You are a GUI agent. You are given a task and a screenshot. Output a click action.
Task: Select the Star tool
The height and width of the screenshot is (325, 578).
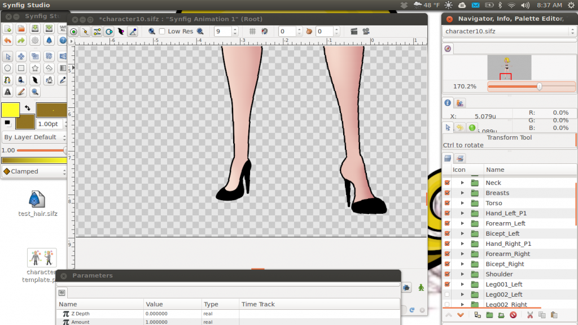point(35,68)
